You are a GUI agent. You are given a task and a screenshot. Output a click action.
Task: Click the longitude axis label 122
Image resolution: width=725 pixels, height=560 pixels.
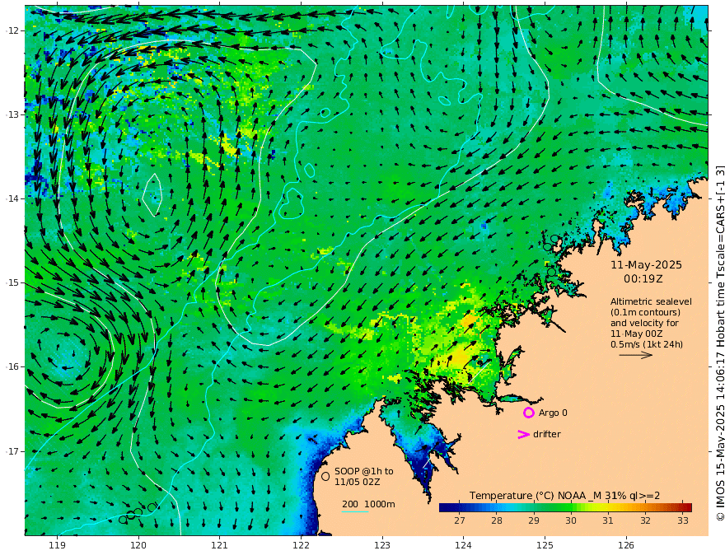tap(301, 546)
